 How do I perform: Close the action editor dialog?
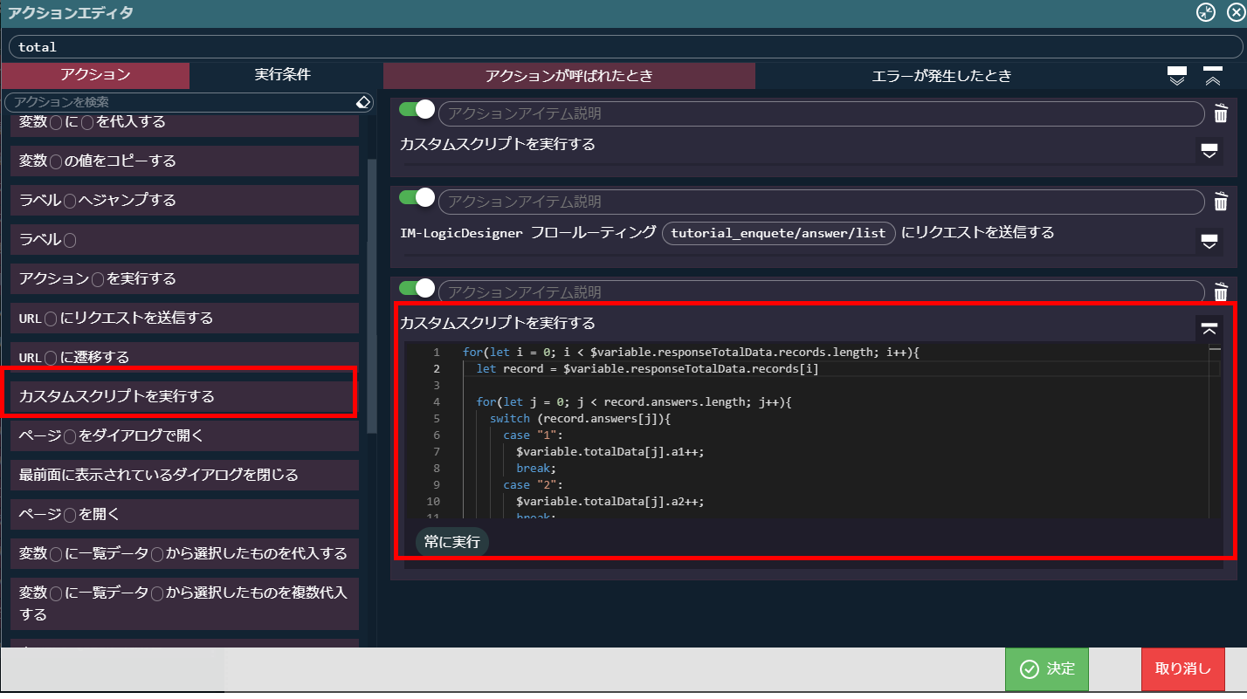point(1235,12)
